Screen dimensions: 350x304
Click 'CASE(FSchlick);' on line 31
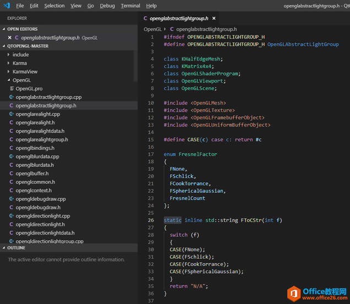(x=192, y=257)
